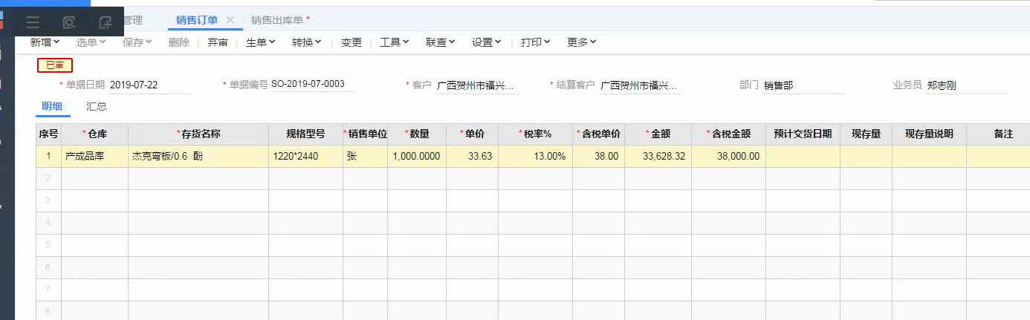Expand the 保存 dropdown
Image resolution: width=1030 pixels, height=320 pixels.
tap(137, 42)
